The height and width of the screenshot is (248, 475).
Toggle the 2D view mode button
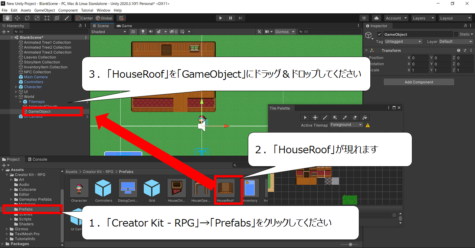tap(134, 32)
